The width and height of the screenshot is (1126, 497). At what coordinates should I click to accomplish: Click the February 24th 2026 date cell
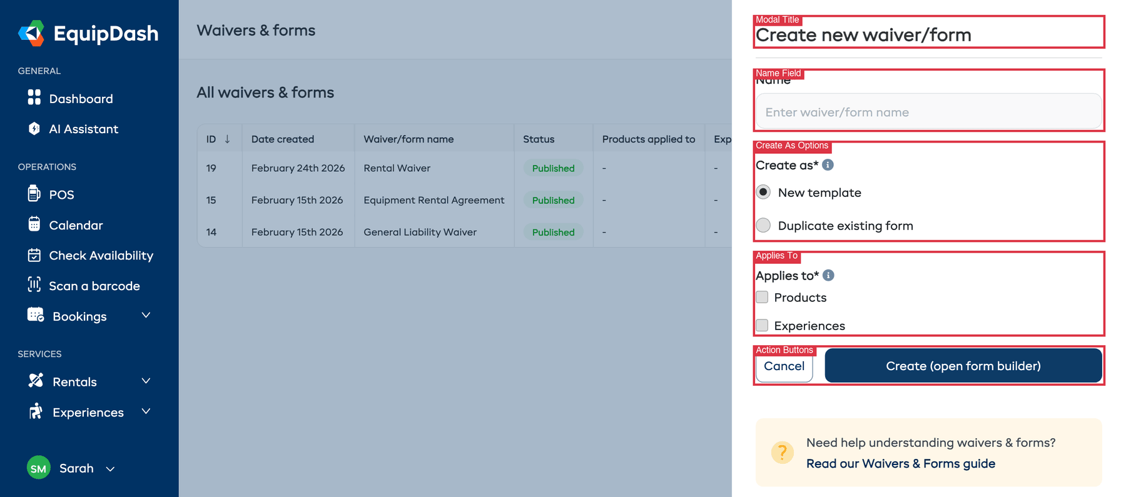coord(298,168)
